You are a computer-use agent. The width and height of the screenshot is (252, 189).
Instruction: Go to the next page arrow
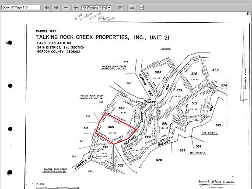56,7
